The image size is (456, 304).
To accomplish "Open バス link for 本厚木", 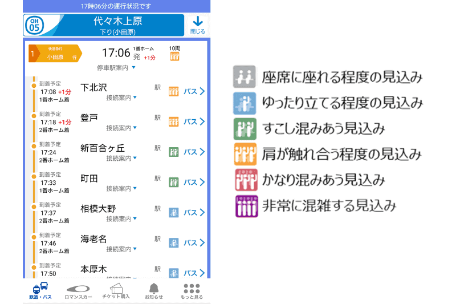I will (x=194, y=273).
